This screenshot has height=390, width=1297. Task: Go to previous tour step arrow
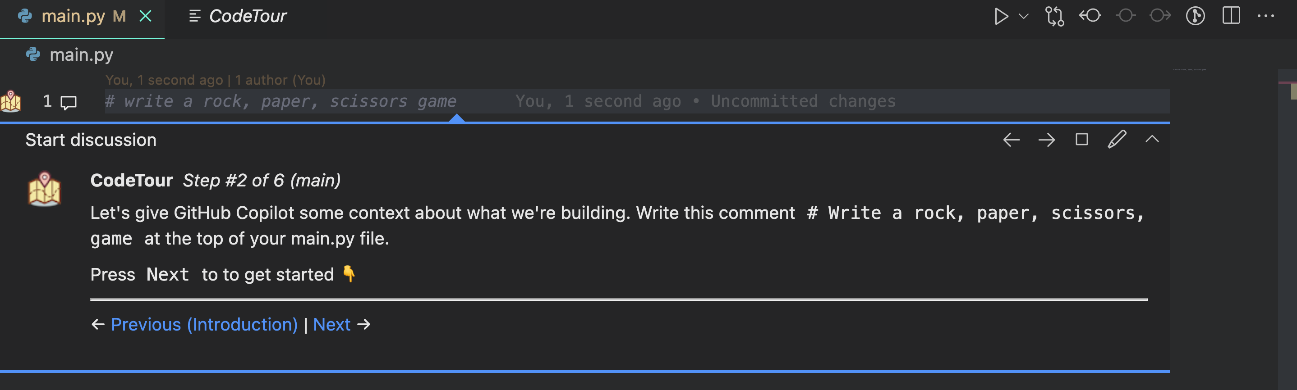click(x=1011, y=140)
